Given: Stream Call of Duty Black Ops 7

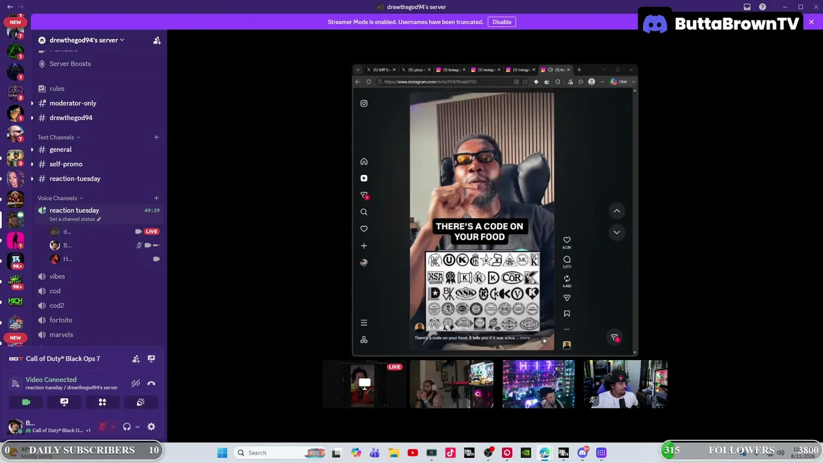Looking at the screenshot, I should click(151, 359).
